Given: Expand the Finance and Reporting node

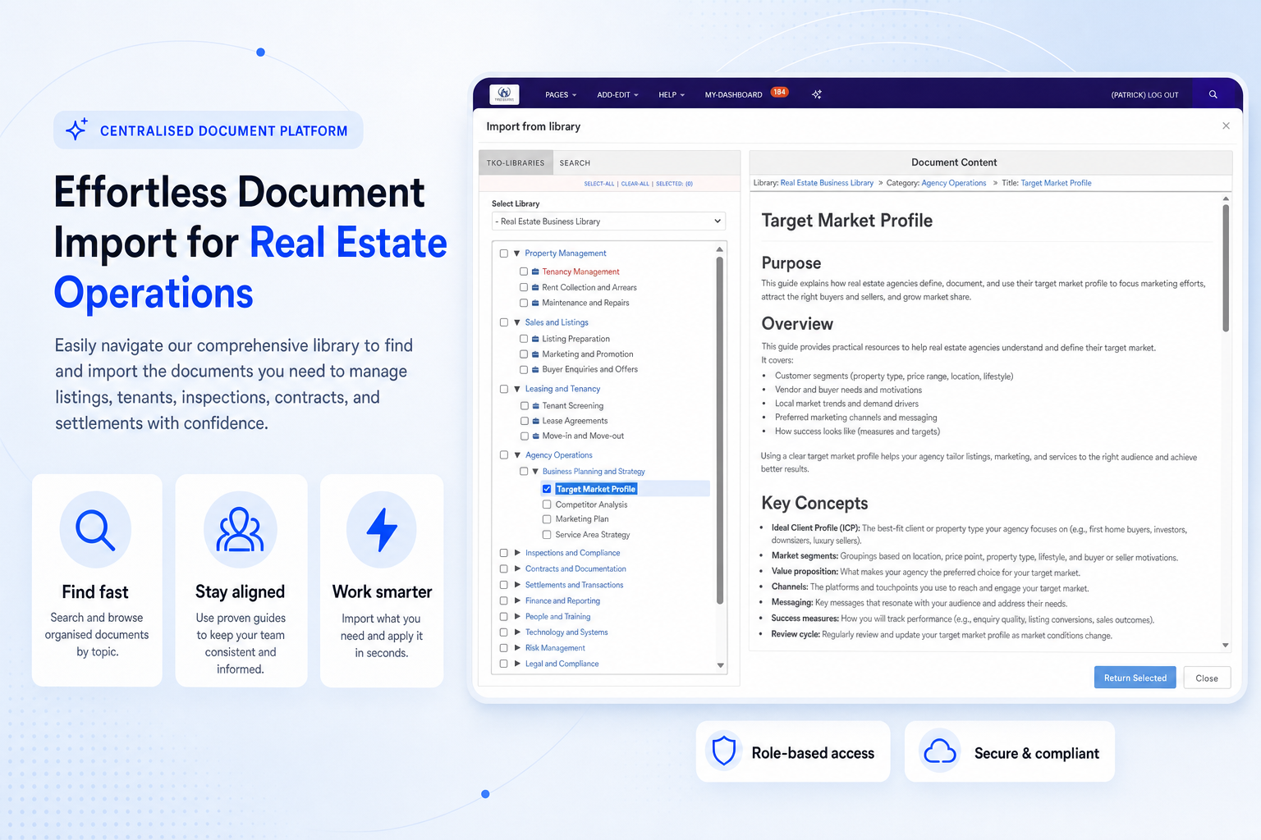Looking at the screenshot, I should pyautogui.click(x=517, y=600).
